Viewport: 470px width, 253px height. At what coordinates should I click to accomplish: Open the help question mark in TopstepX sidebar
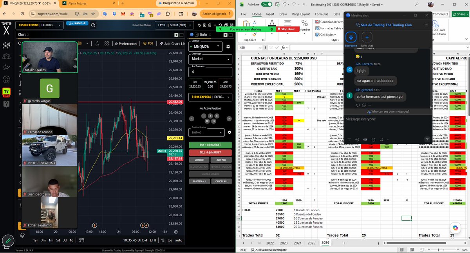coord(6,104)
